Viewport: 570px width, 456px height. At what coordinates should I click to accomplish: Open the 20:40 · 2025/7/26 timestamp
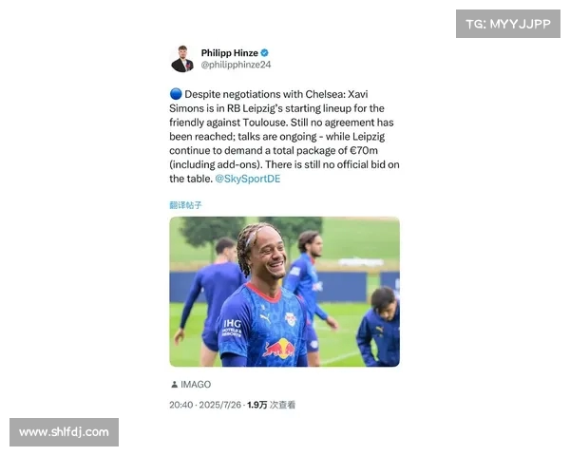[x=205, y=405]
